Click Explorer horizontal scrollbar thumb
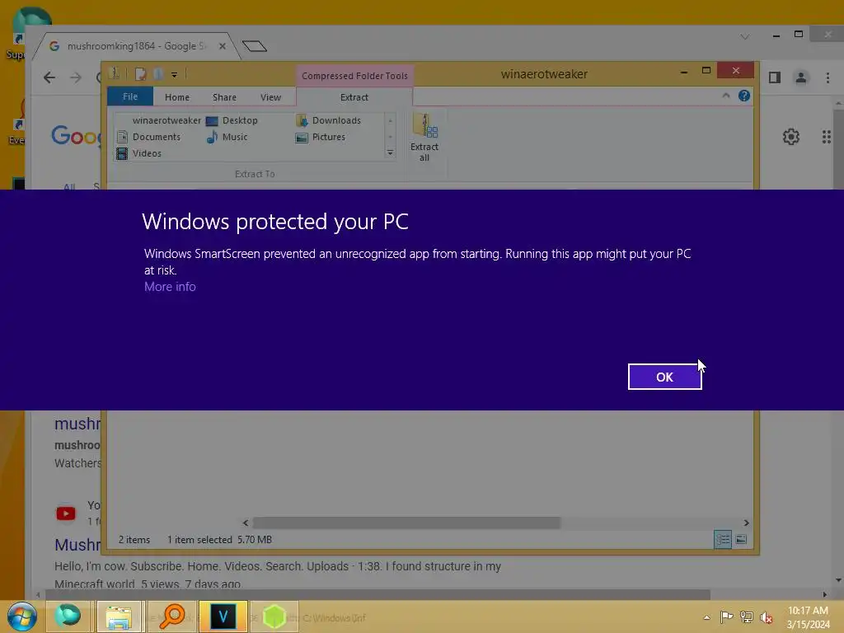The width and height of the screenshot is (844, 633). (x=406, y=523)
